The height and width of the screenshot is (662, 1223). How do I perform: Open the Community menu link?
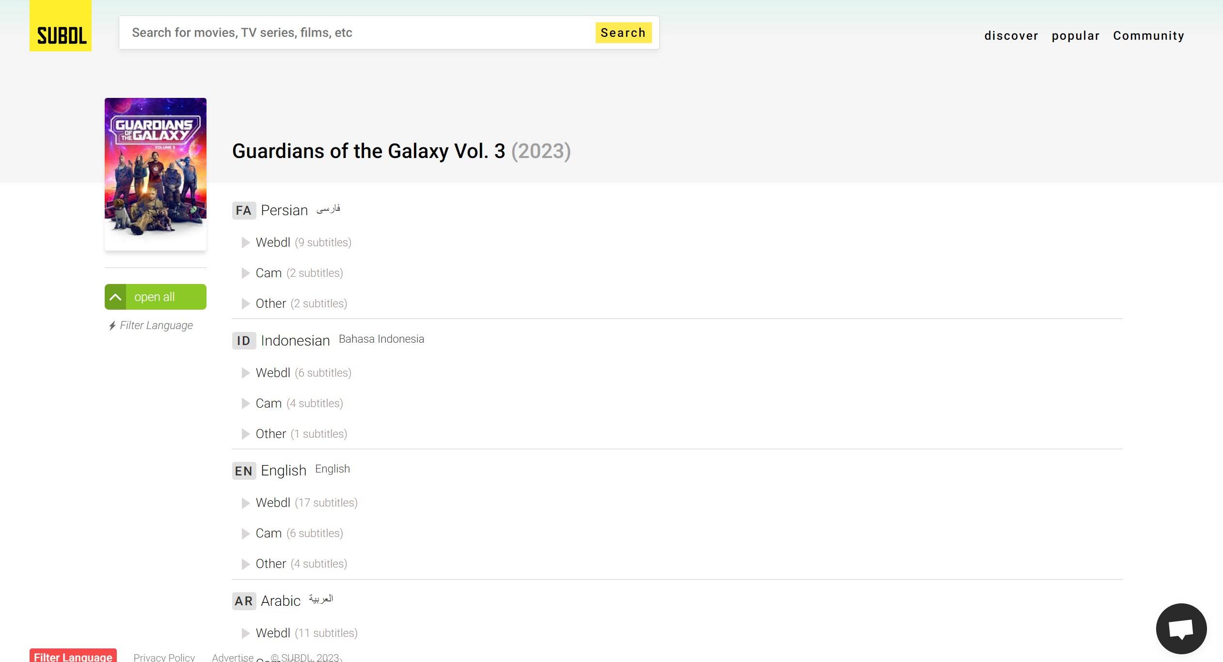1148,35
